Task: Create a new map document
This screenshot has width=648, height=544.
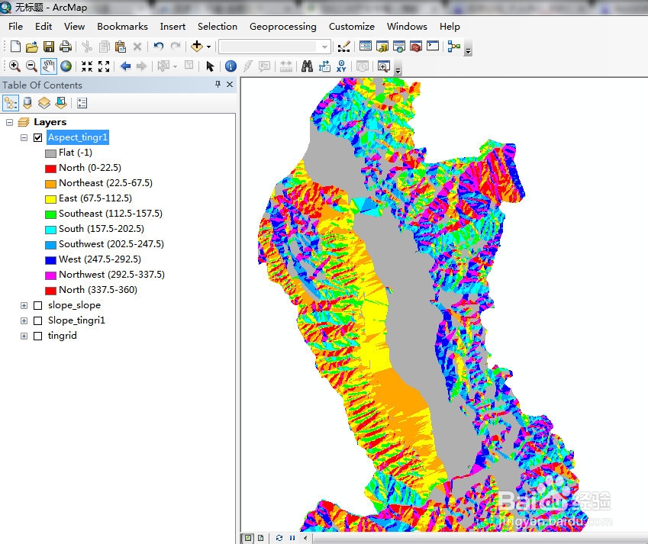Action: pyautogui.click(x=15, y=47)
